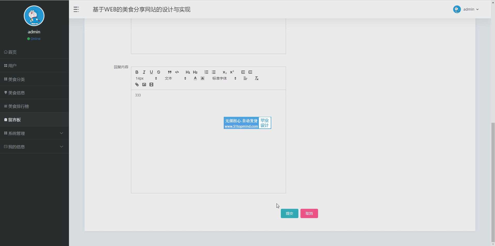Click the 回复内容 field label
The image size is (495, 246).
(x=121, y=67)
